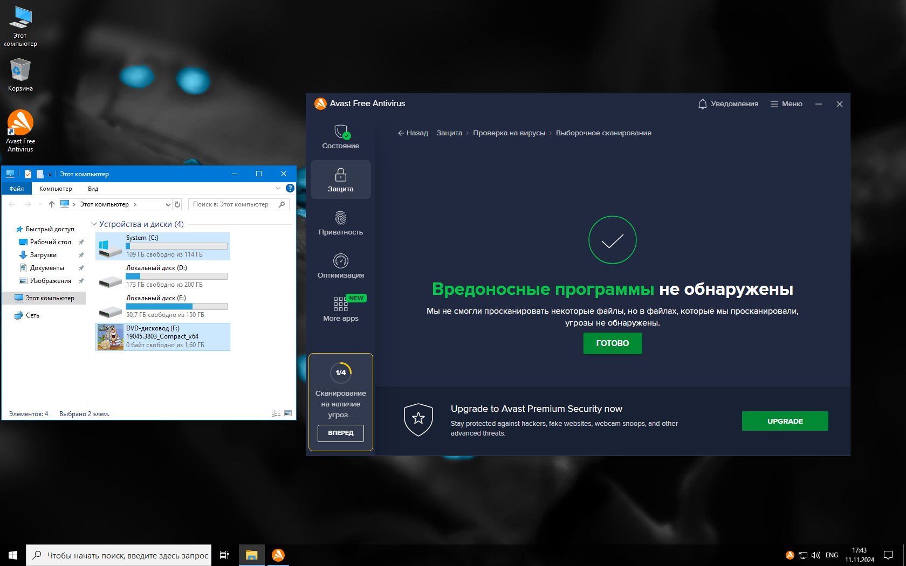This screenshot has height=566, width=906.
Task: Open the Вид ribbon tab
Action: 93,189
